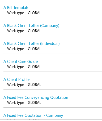This screenshot has height=121, width=102.
Task: Click GLOBAL value beneath Blank Client Letter (Company)
Action: (35, 31)
